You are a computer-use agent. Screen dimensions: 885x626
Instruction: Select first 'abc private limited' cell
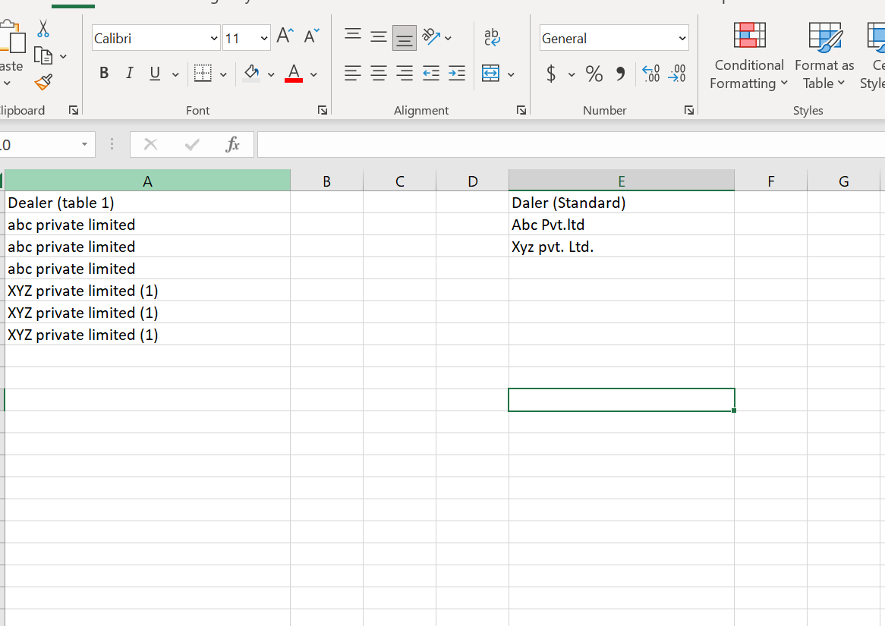point(147,225)
